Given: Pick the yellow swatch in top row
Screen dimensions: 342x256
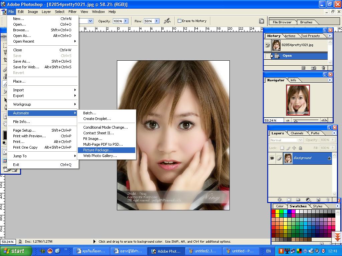Looking at the screenshot, I should pos(278,212).
